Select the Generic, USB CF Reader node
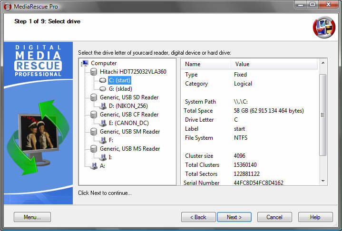 pyautogui.click(x=129, y=115)
